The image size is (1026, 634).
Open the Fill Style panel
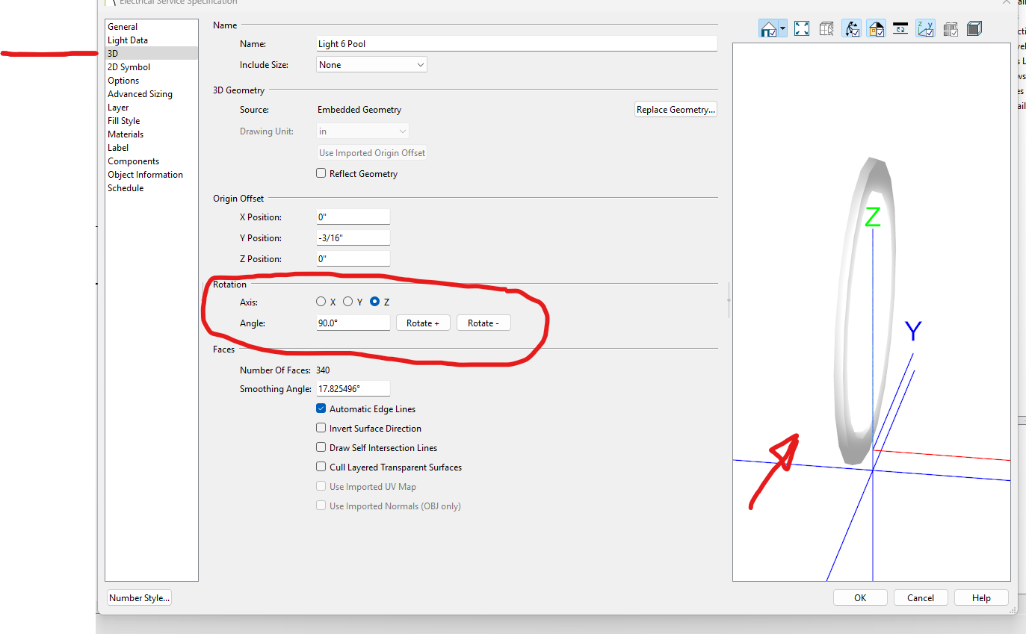click(152, 121)
